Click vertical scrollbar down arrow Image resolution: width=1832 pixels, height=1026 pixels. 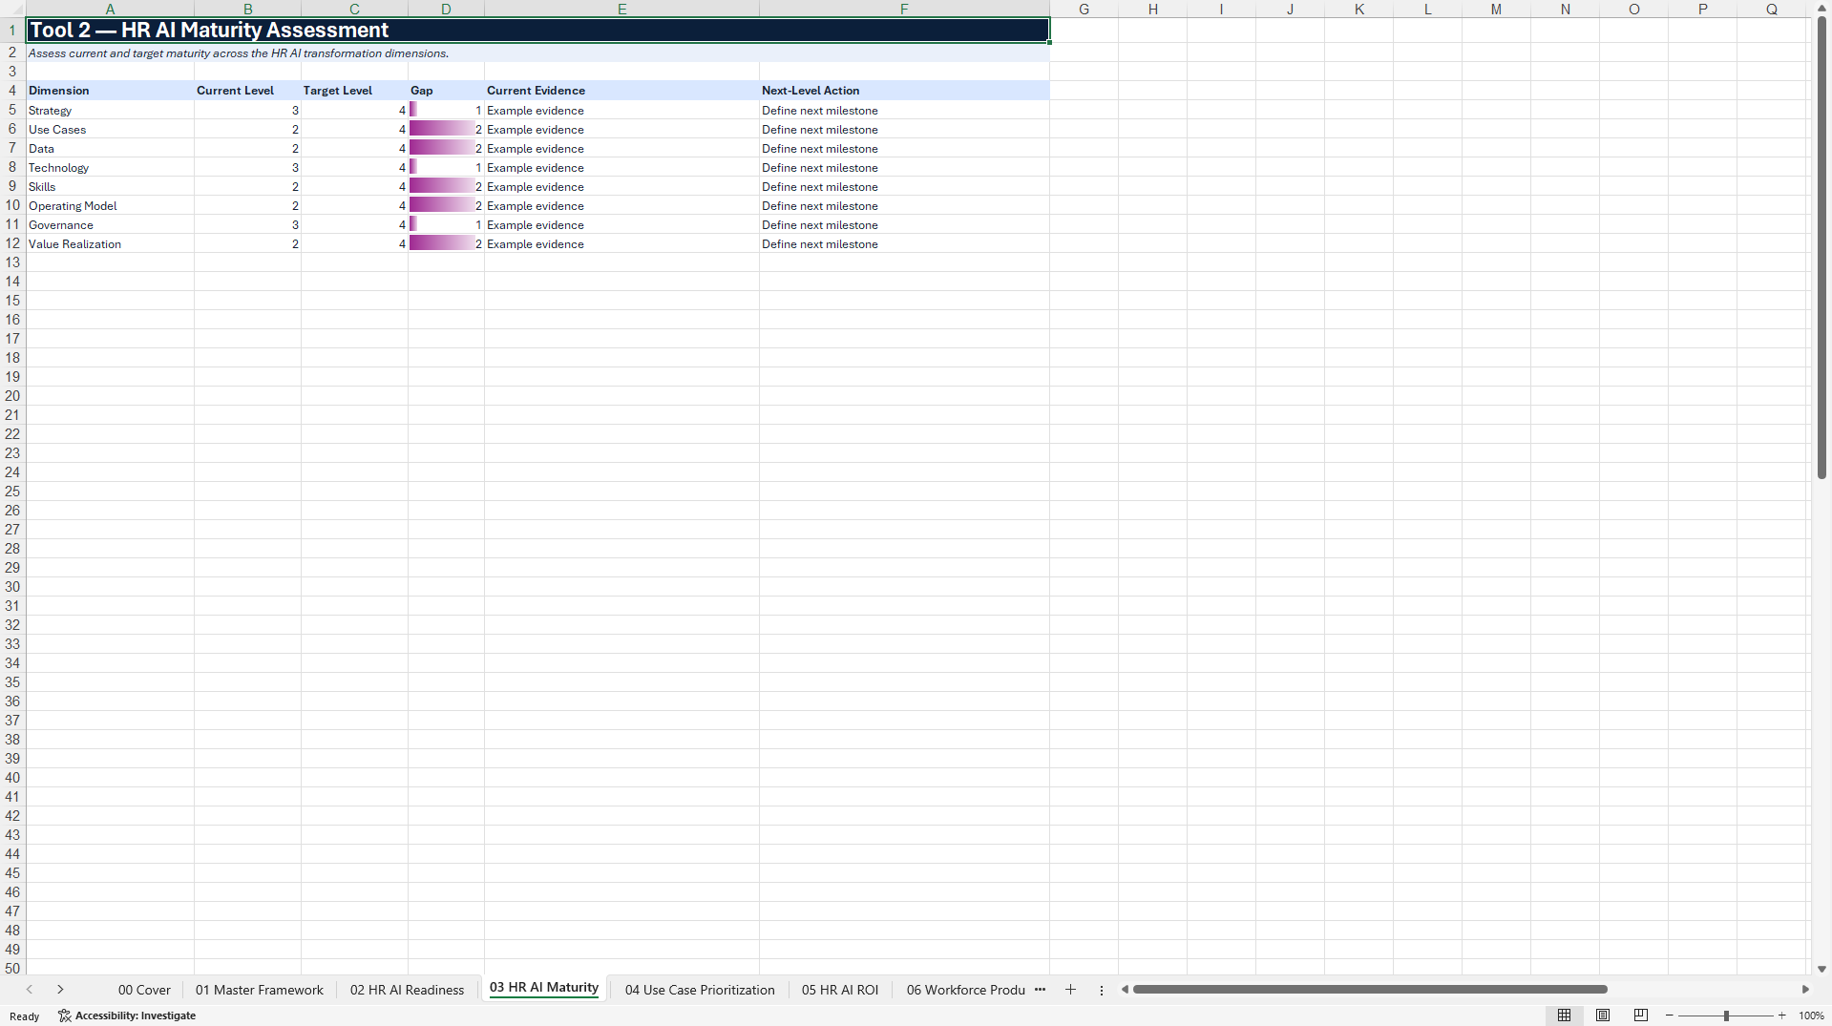click(x=1821, y=969)
